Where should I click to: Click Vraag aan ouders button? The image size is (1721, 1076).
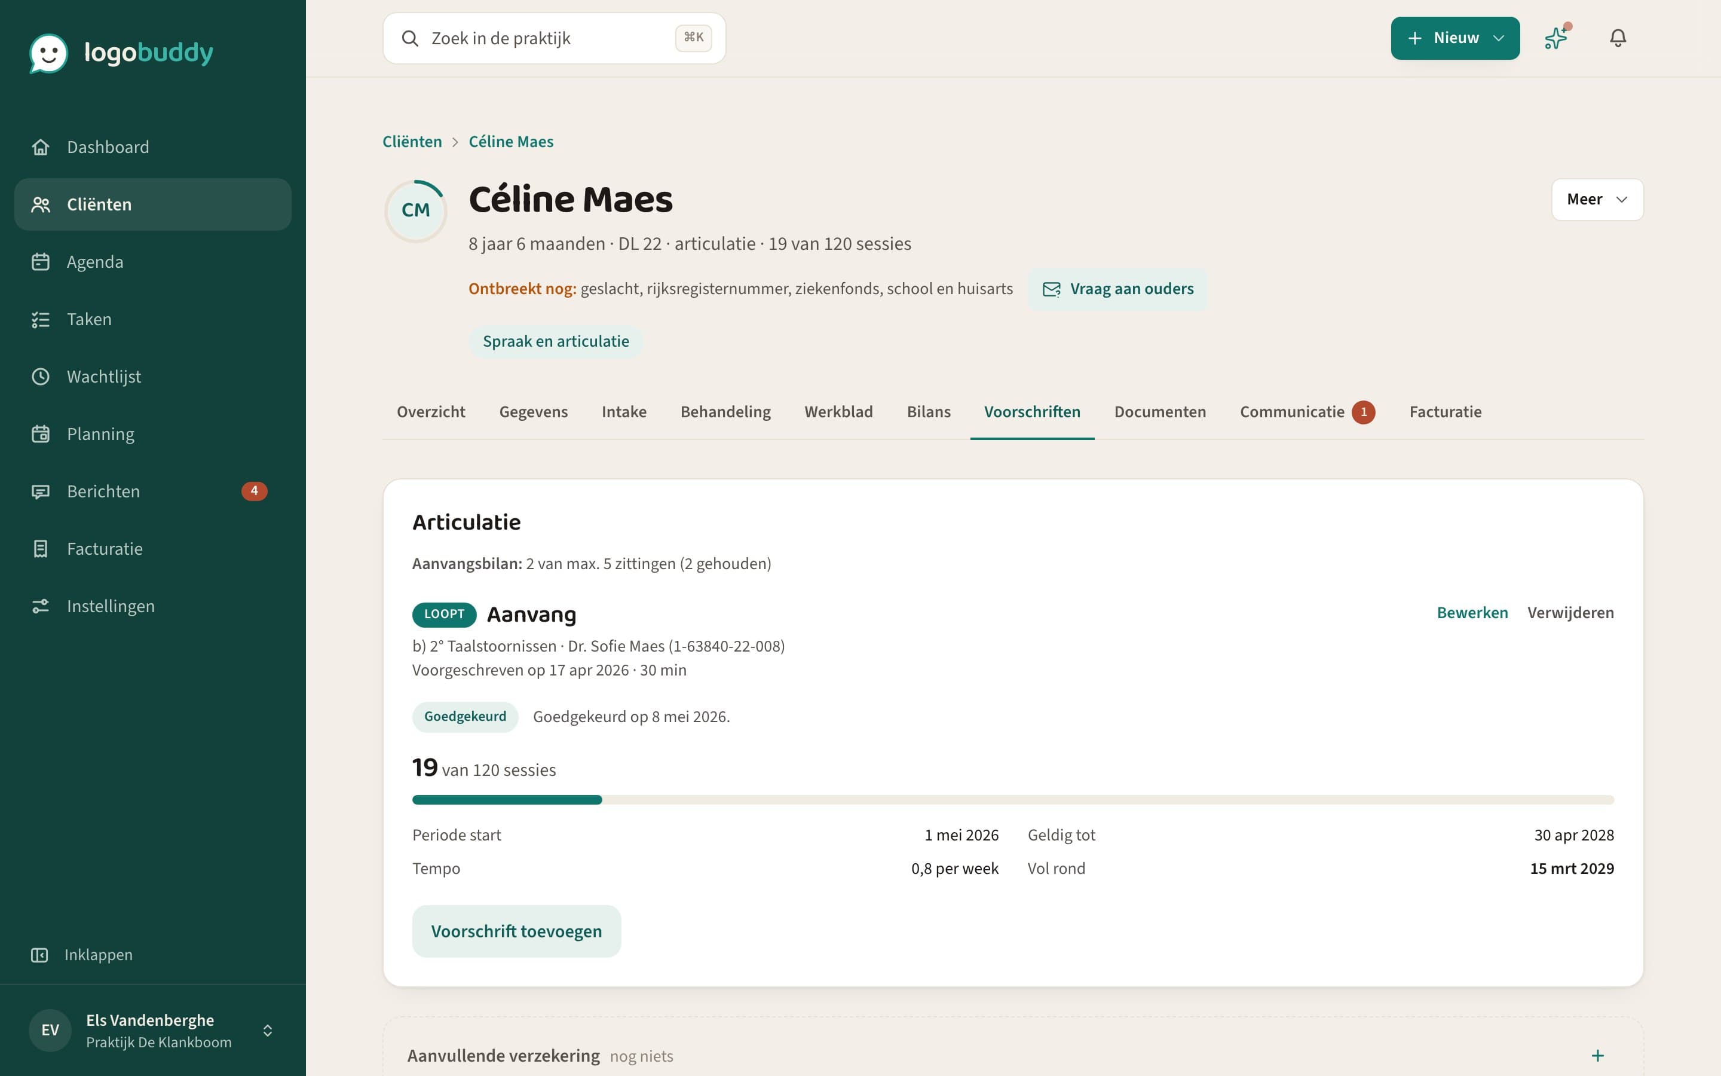(1118, 289)
